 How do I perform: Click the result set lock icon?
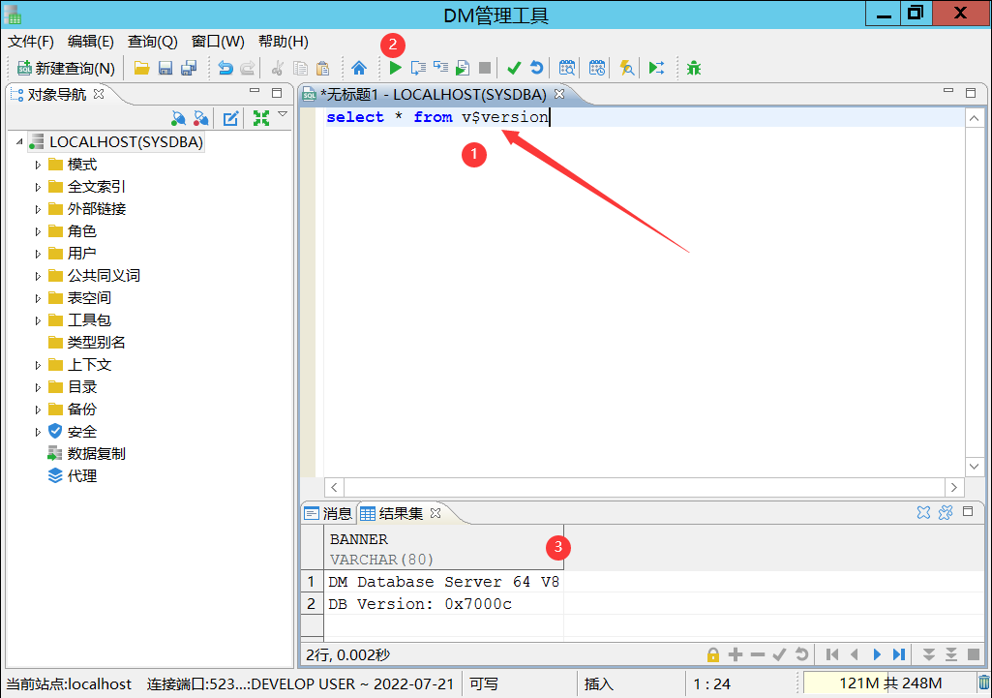click(713, 654)
